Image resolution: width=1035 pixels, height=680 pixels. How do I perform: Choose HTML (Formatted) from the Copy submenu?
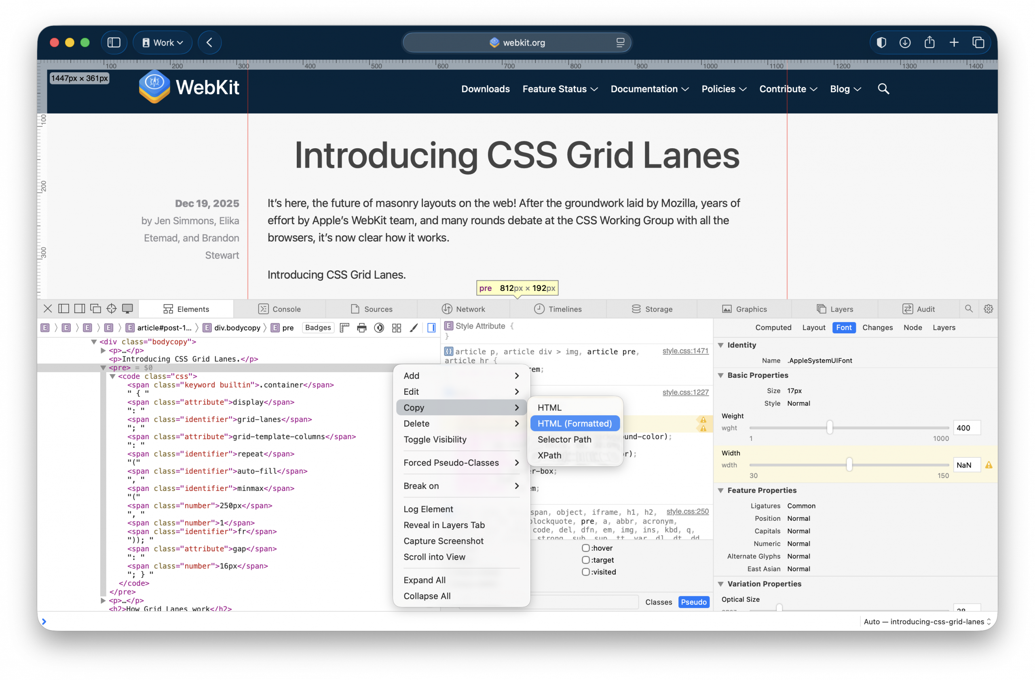pos(575,423)
